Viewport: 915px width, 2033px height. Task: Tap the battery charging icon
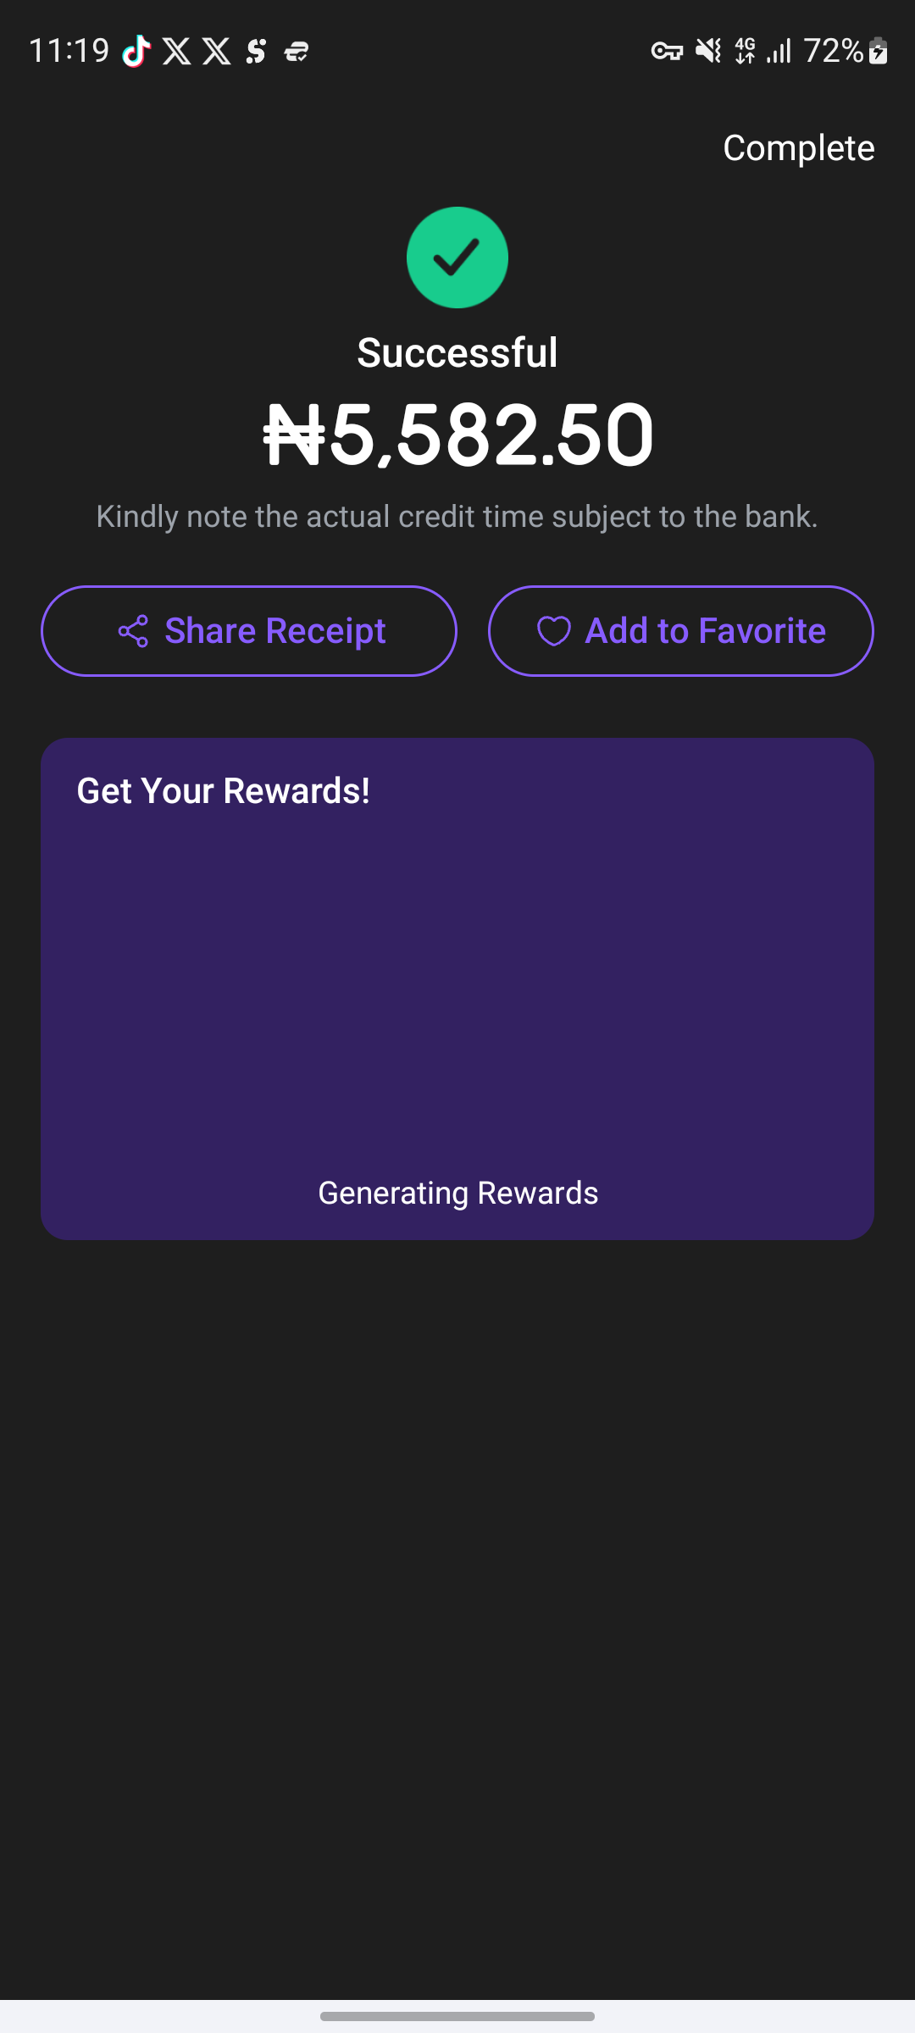[x=879, y=52]
